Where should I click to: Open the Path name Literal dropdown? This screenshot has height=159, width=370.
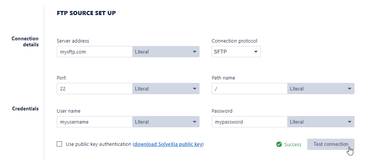320,89
